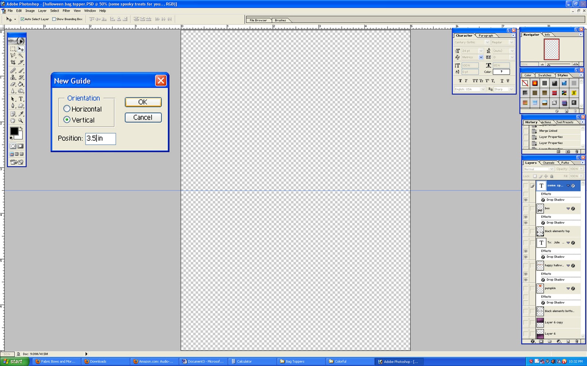Click the guide Position input field

pos(100,139)
